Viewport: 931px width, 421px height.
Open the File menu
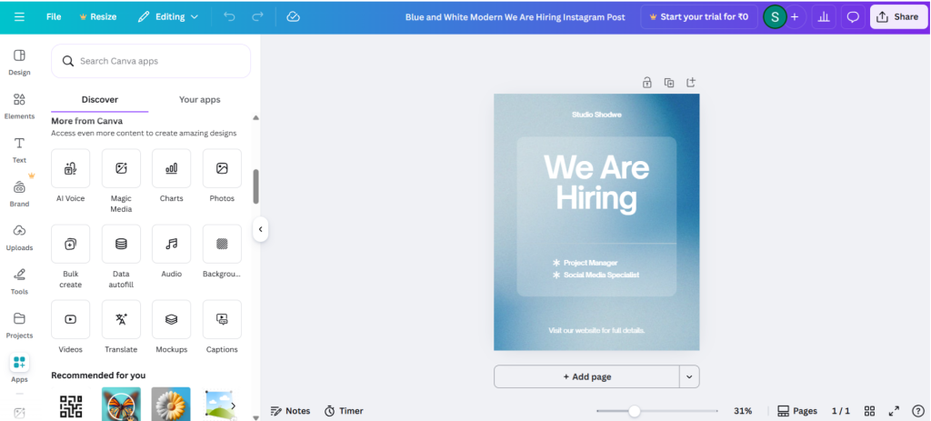tap(54, 16)
